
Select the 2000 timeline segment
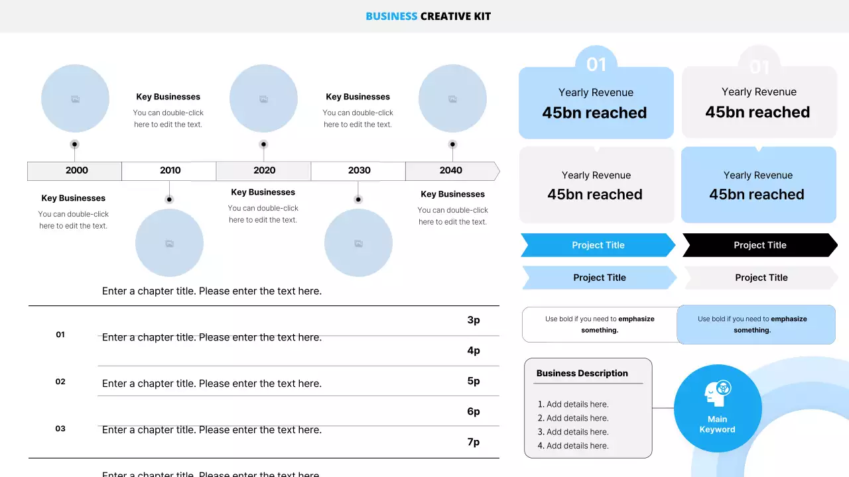[x=75, y=171]
